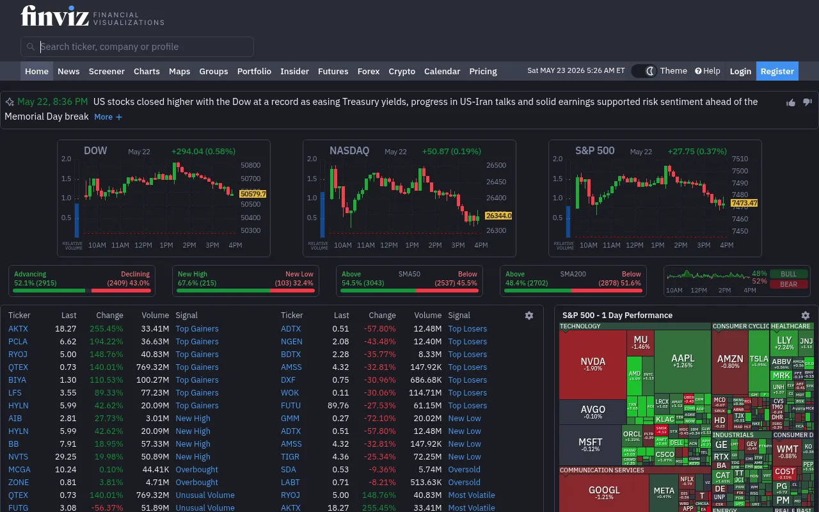Open NVTS ticker link
Screen dimensions: 819x512
click(18, 457)
